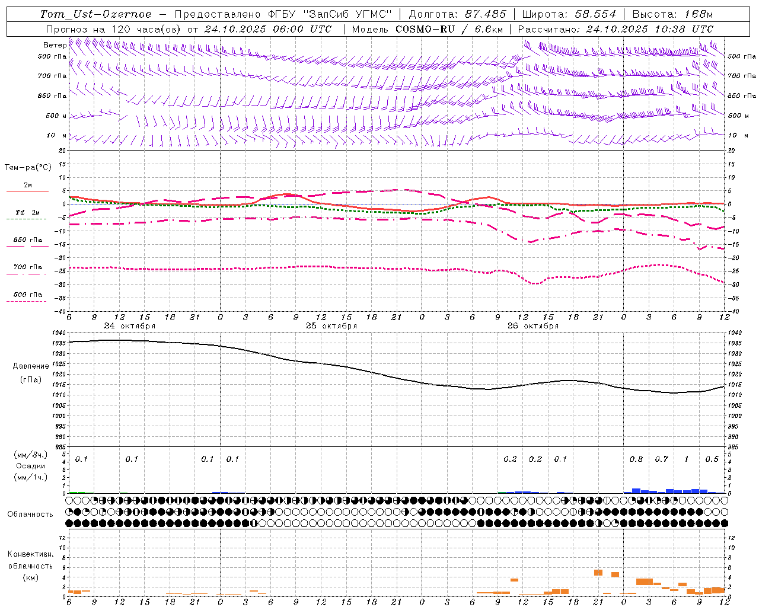Click the "Тем-ра(°C)" temperature panel label

[28, 168]
